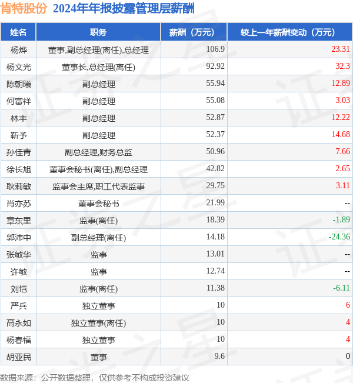The width and height of the screenshot is (353, 383).
Task: Click change value 12.89
Action: [x=341, y=84]
